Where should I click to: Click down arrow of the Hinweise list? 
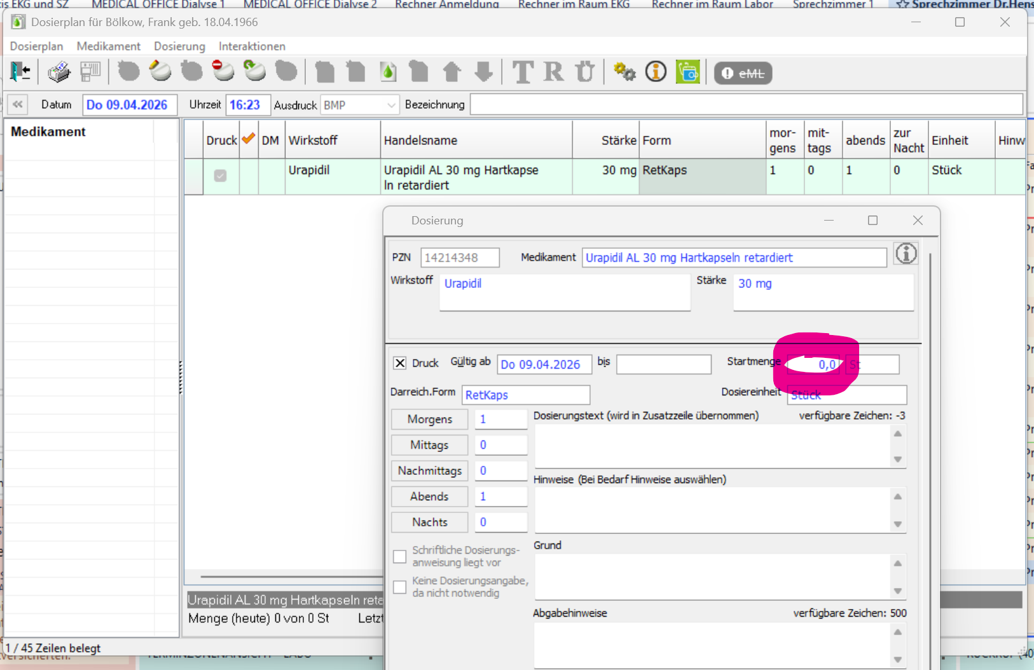click(x=898, y=524)
